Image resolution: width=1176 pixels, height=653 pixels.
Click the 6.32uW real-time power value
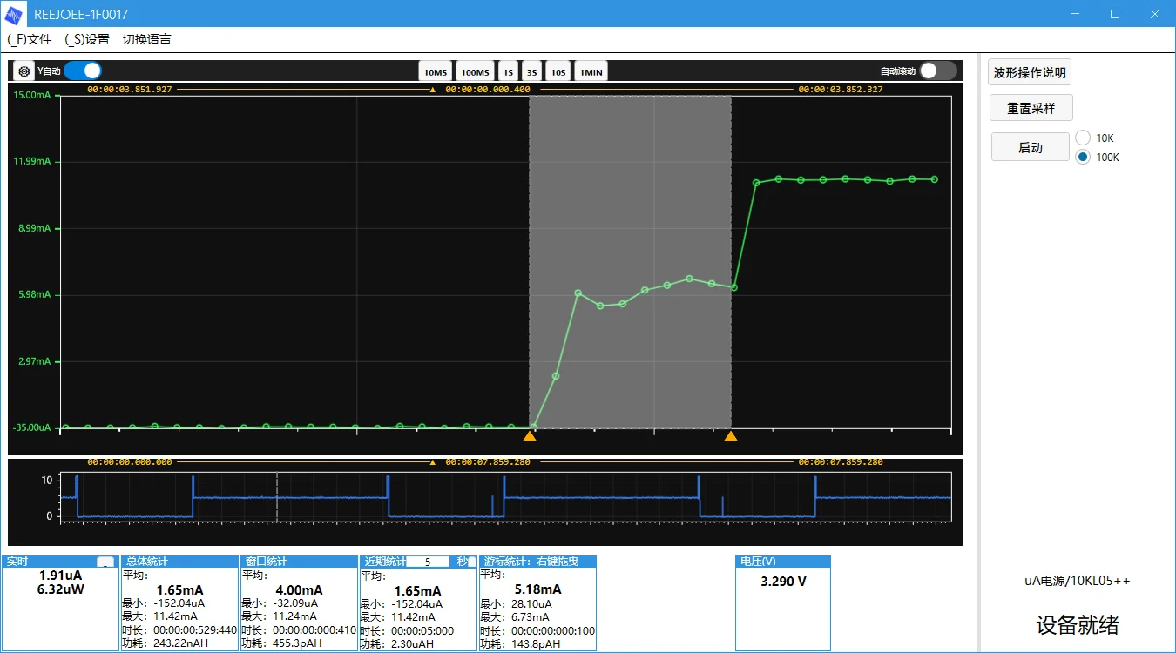click(61, 589)
